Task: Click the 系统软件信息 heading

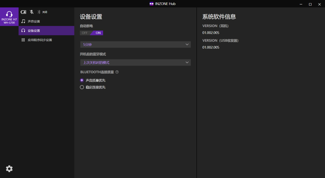Action: 219,17
